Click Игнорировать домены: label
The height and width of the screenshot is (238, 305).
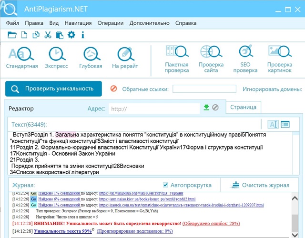tap(272, 89)
